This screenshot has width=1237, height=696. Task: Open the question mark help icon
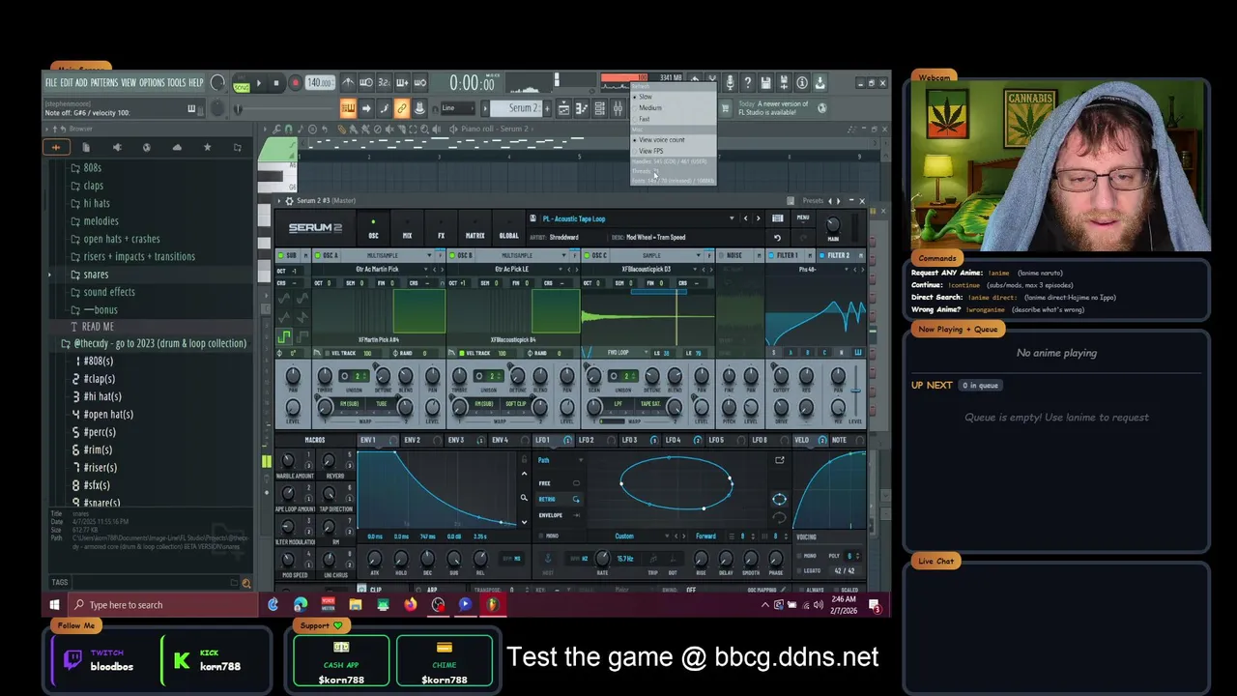click(x=747, y=83)
